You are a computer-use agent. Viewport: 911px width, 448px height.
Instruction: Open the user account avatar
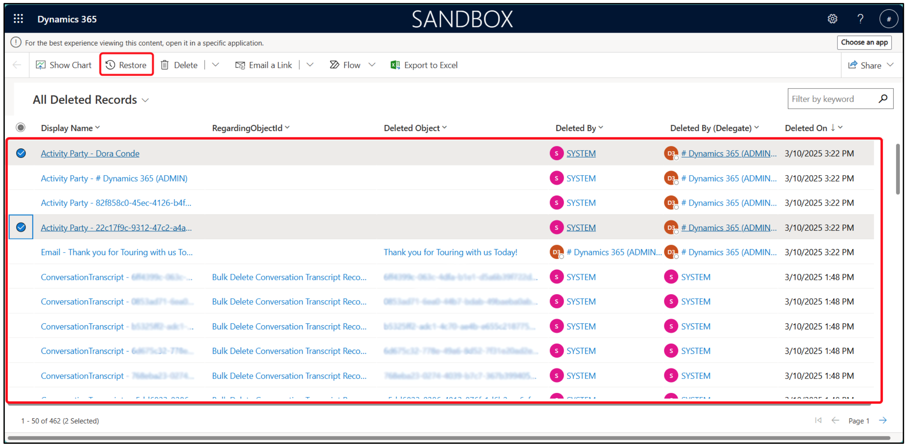coord(888,19)
